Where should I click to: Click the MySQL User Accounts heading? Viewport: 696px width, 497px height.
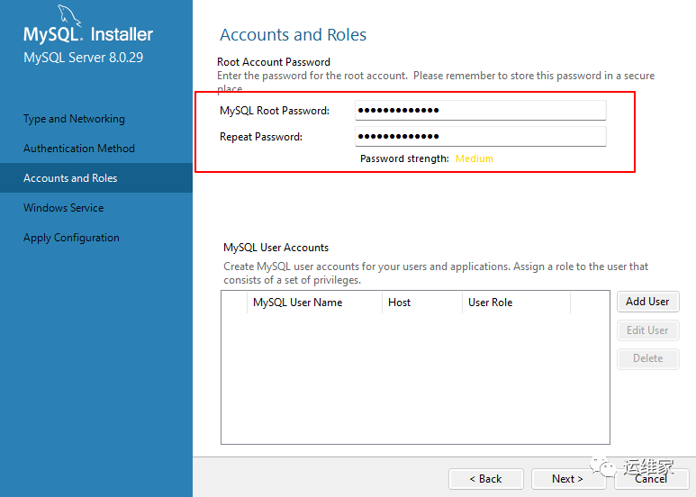276,248
